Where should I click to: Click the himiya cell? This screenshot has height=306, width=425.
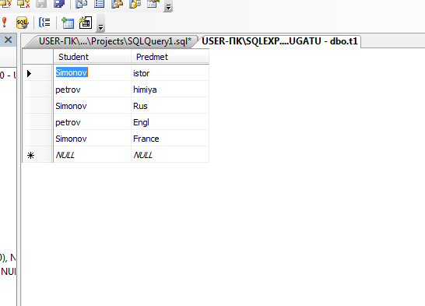(170, 90)
